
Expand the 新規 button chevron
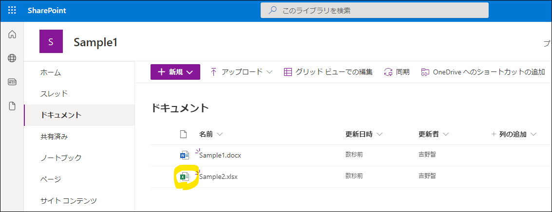pos(190,72)
